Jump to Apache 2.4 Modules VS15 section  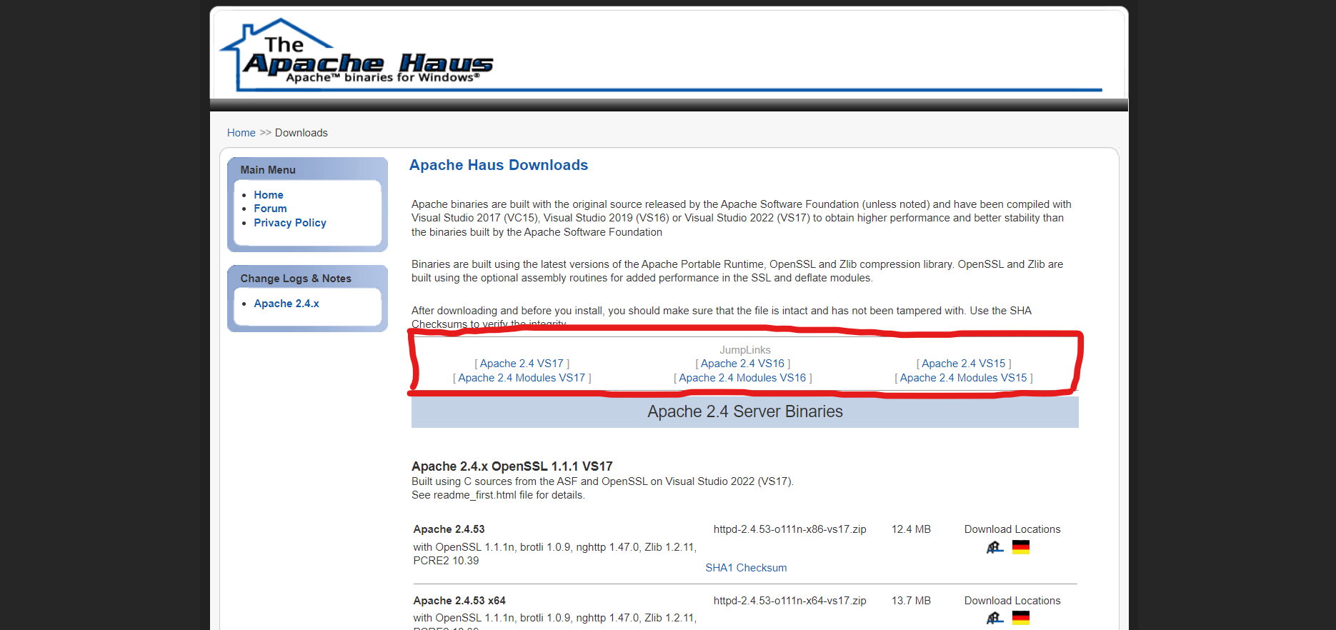tap(963, 378)
